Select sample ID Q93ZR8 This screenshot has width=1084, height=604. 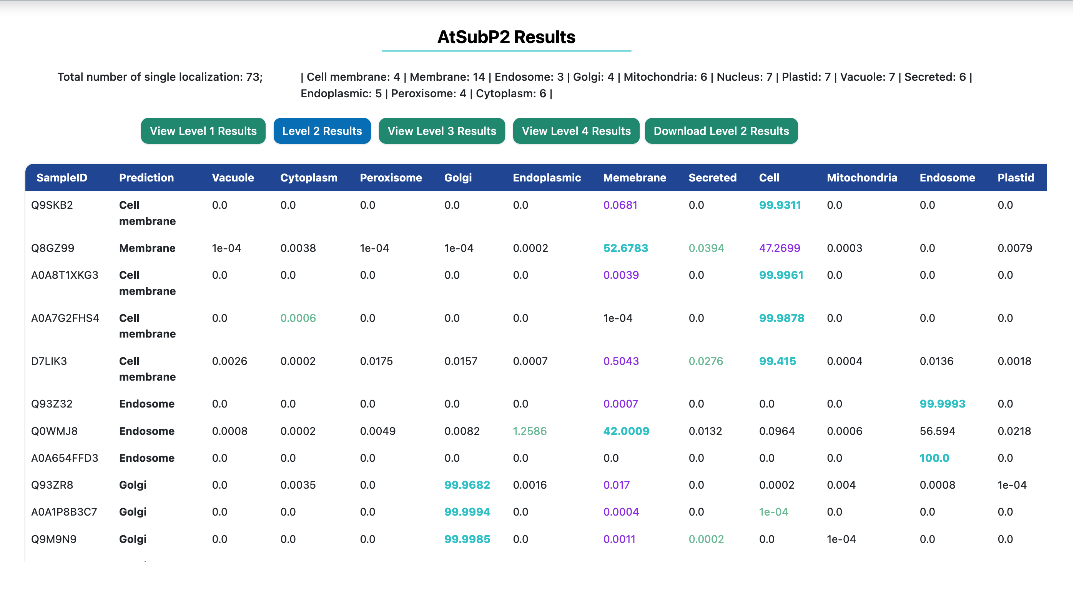click(52, 485)
